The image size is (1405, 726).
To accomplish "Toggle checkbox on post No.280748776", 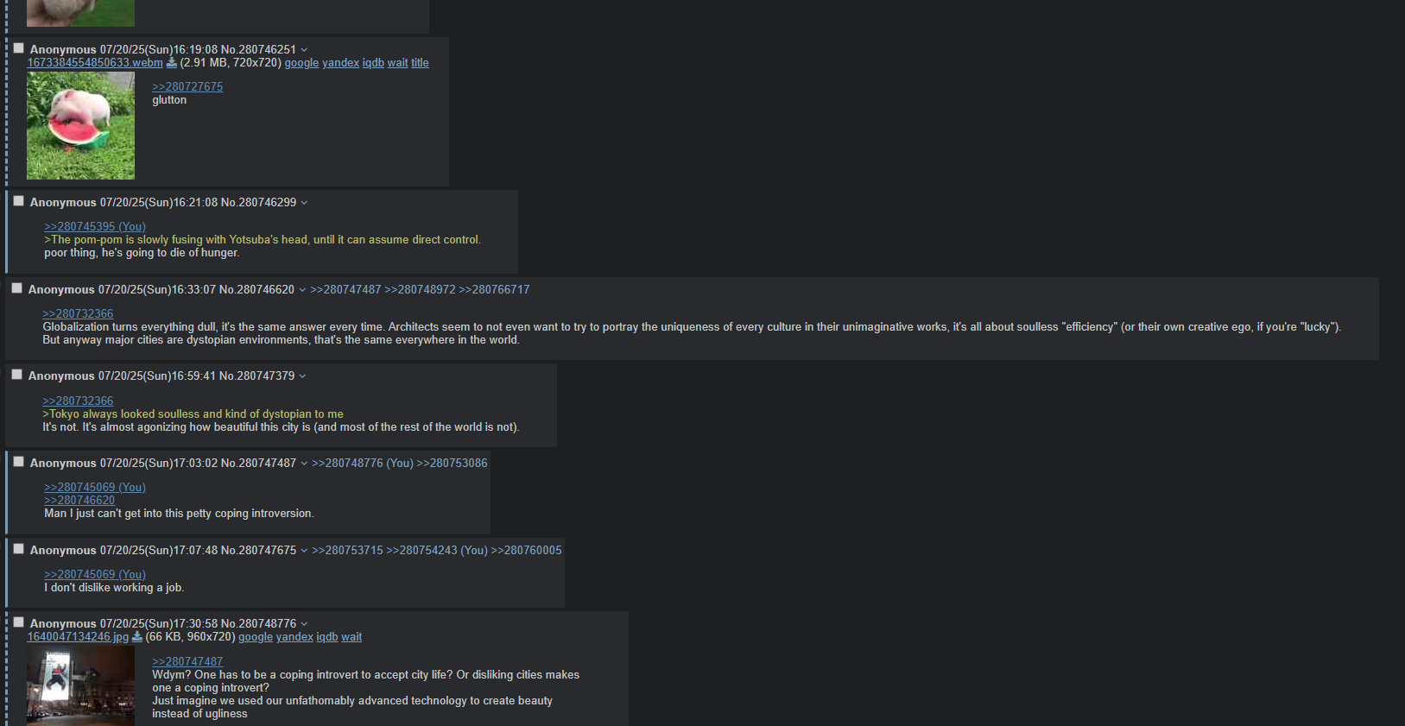I will (x=18, y=622).
